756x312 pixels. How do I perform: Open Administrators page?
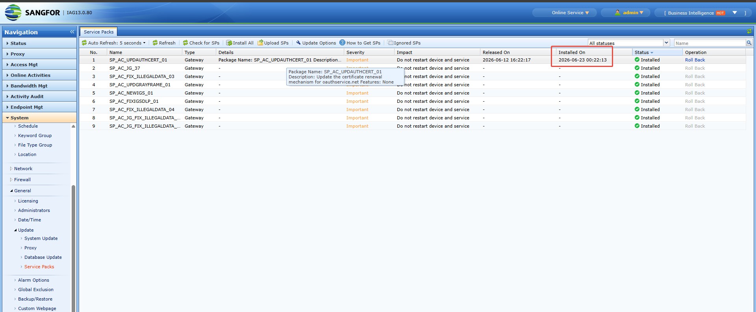point(34,210)
